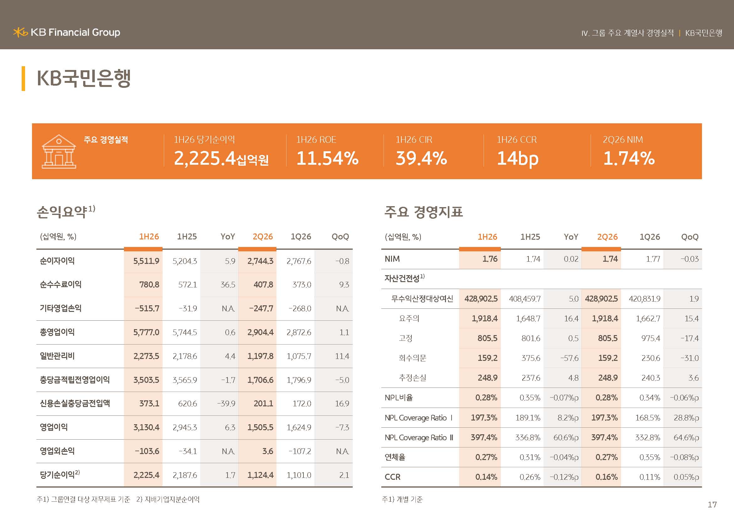This screenshot has width=734, height=519.
Task: Click the '0.16%' 2Q26 CCR value
Action: point(607,477)
